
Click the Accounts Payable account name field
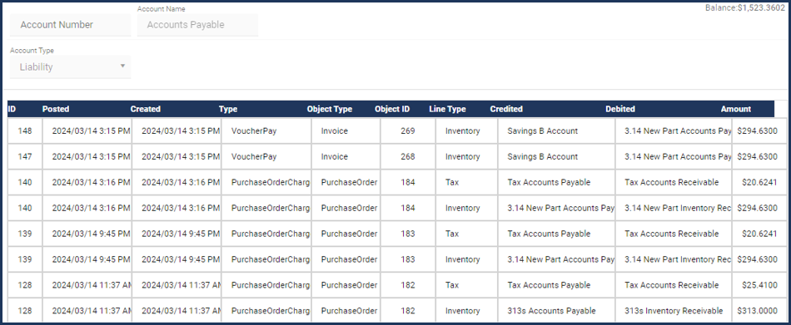[x=197, y=25]
